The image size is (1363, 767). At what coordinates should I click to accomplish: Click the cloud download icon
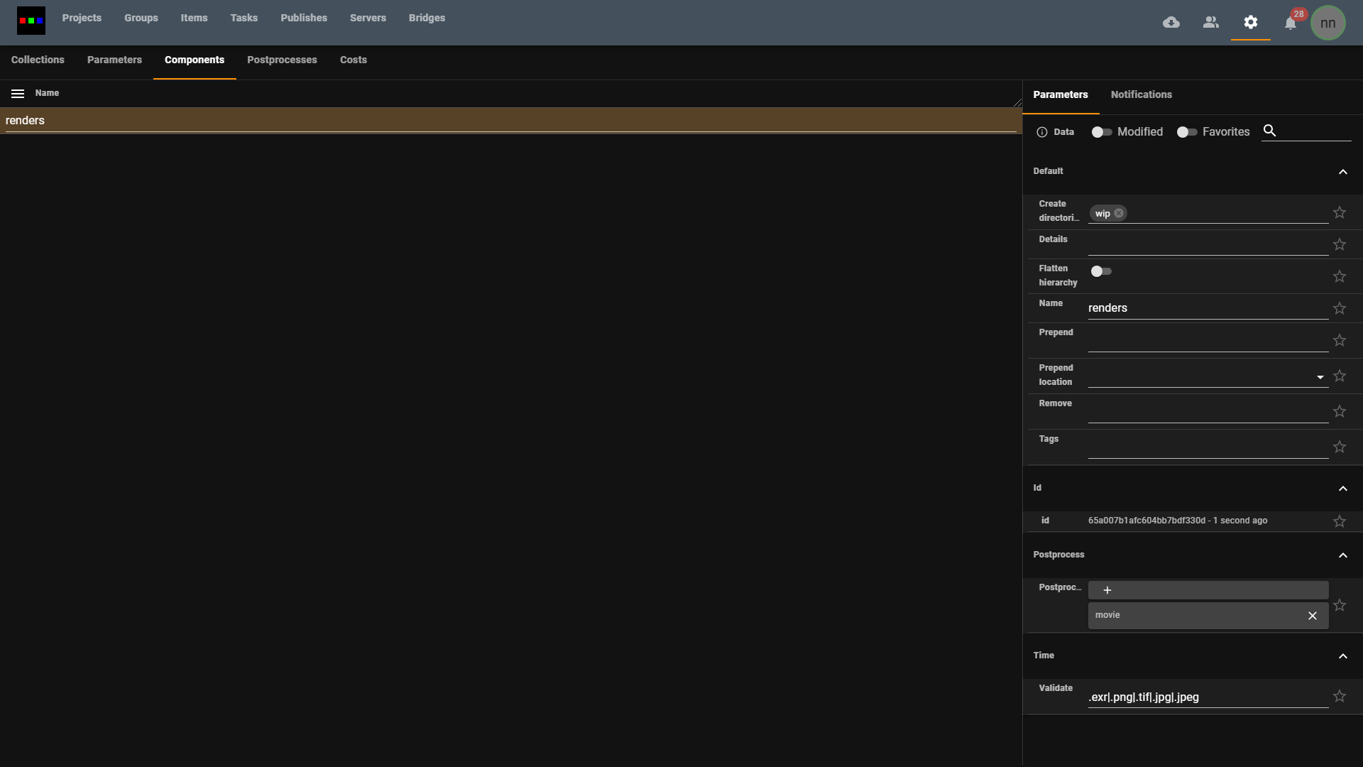1171,23
